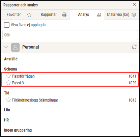
Task: Open the Utskrivna (kö) tab
Action: click(122, 15)
